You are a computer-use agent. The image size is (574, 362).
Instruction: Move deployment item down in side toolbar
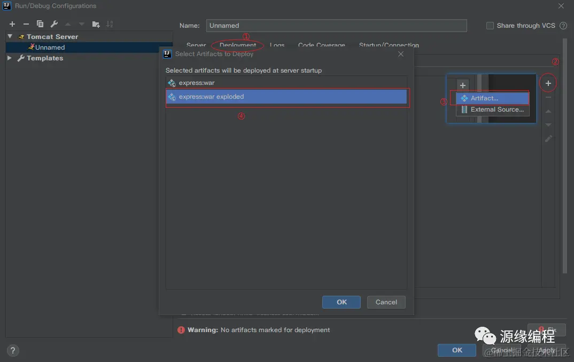tap(548, 125)
